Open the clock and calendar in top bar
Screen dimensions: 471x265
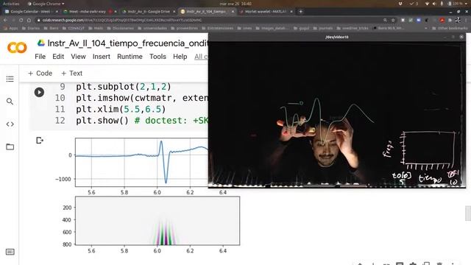[235, 4]
